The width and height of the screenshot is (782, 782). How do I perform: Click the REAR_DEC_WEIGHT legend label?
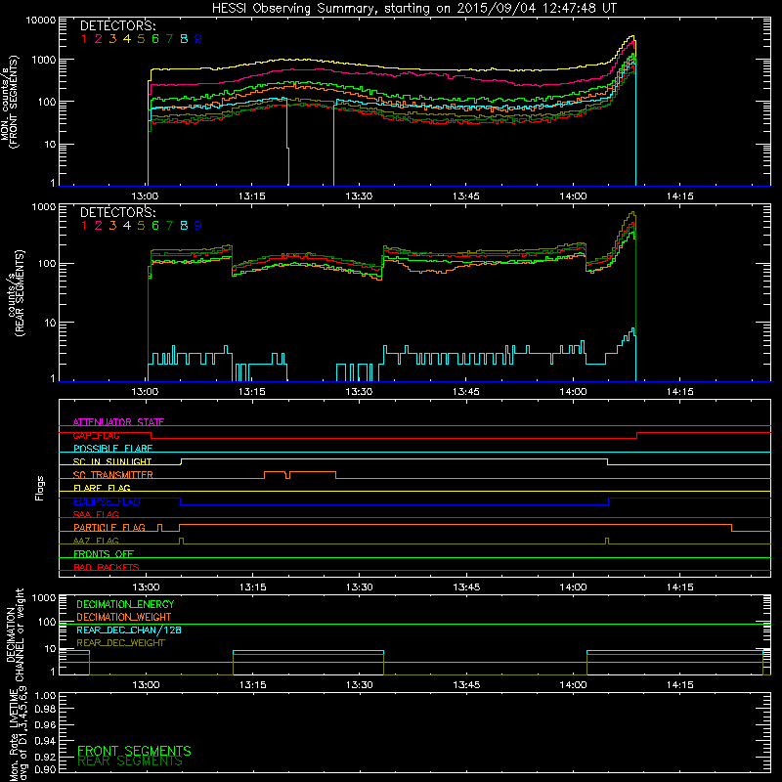[120, 643]
